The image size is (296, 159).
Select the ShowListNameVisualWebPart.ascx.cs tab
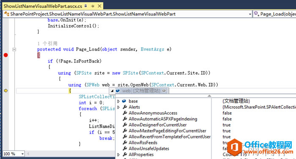coord(43,6)
